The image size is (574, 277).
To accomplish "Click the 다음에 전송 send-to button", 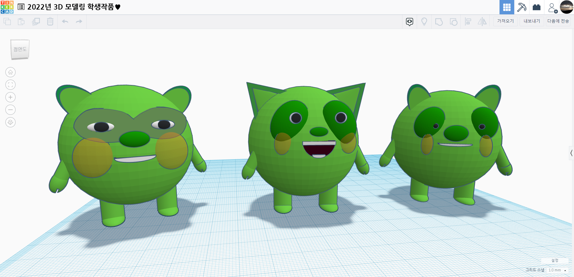I will 558,21.
